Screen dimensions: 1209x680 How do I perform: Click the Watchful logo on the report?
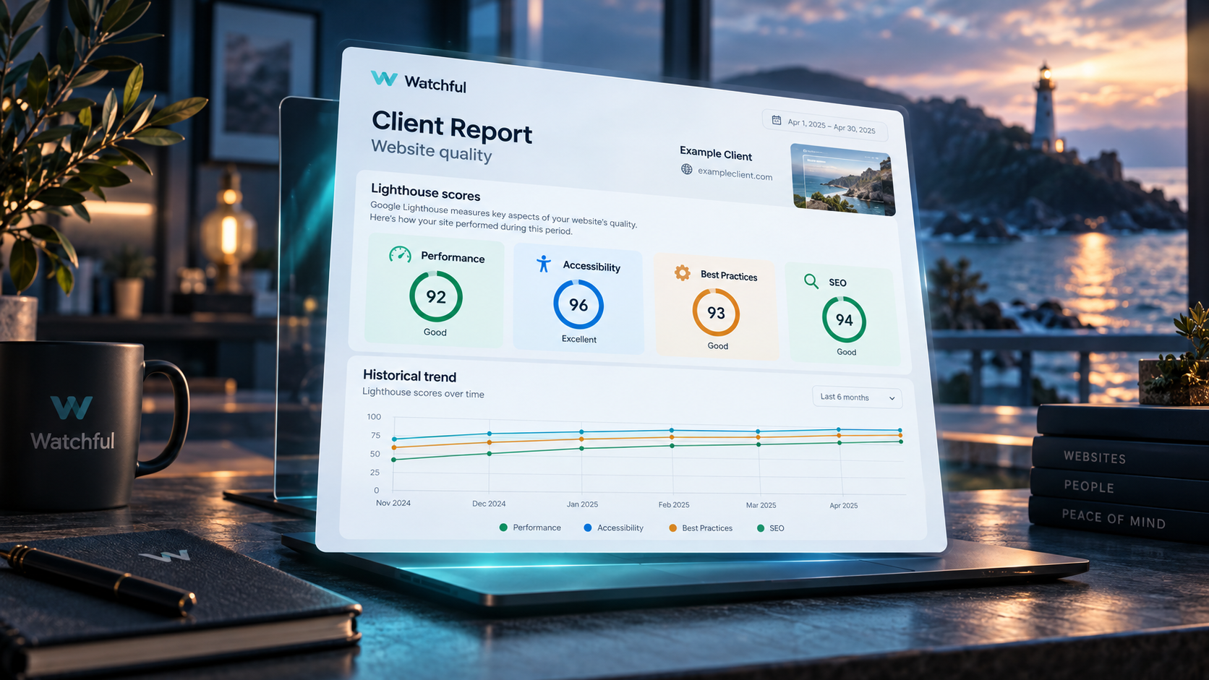pyautogui.click(x=419, y=82)
